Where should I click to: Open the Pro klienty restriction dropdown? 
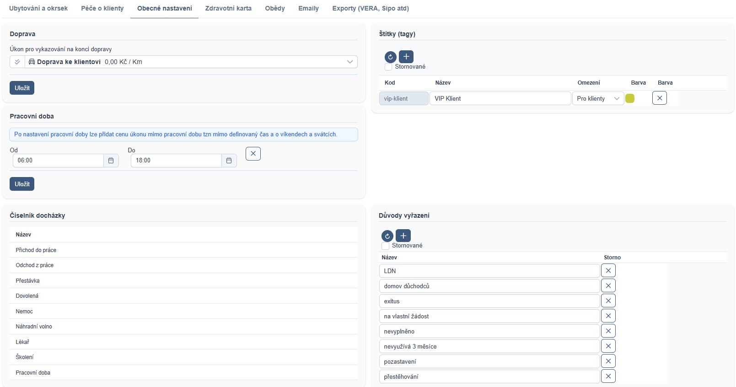tap(598, 98)
